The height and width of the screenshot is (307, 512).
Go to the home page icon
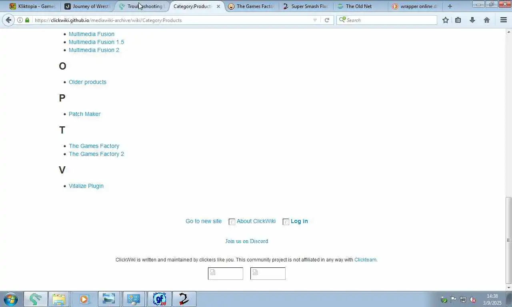[486, 20]
